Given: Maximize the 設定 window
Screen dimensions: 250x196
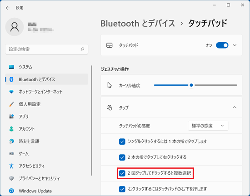Looking at the screenshot, I should click(228, 5).
